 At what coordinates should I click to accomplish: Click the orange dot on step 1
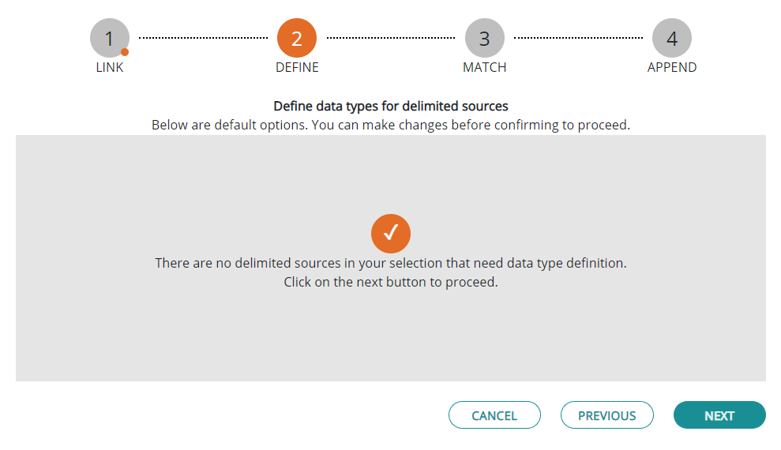[x=125, y=52]
